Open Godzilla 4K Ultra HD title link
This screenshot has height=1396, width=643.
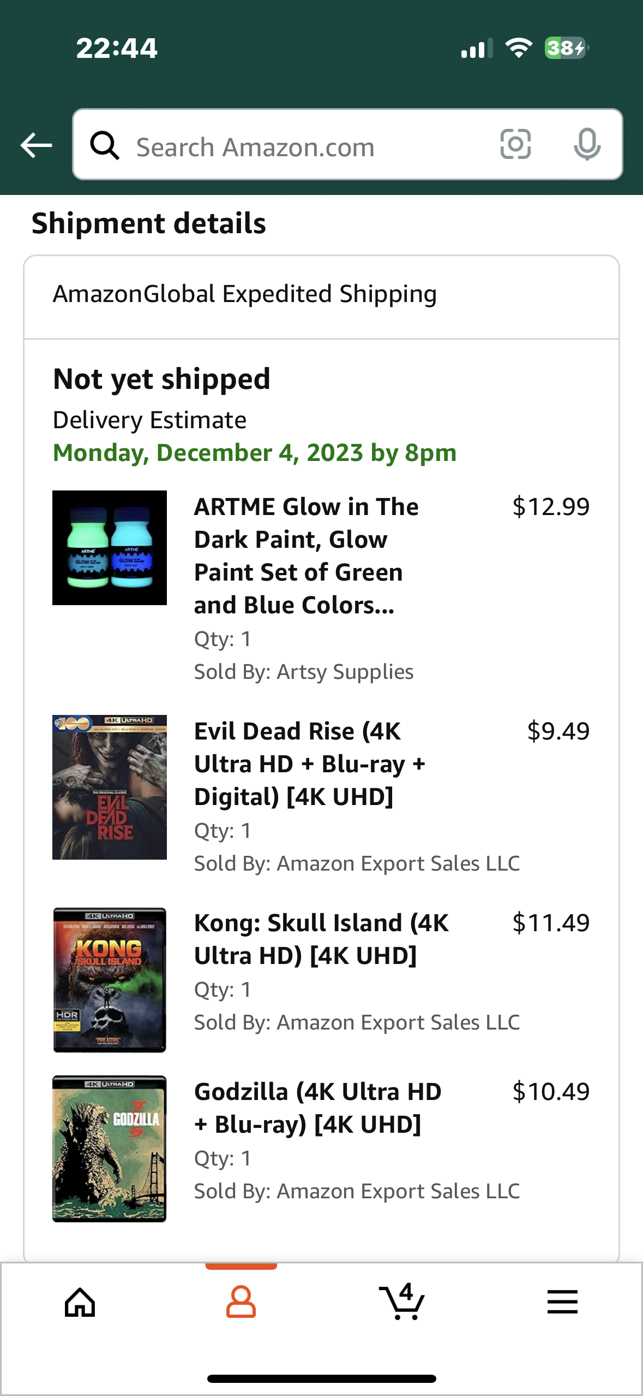[x=317, y=1108]
